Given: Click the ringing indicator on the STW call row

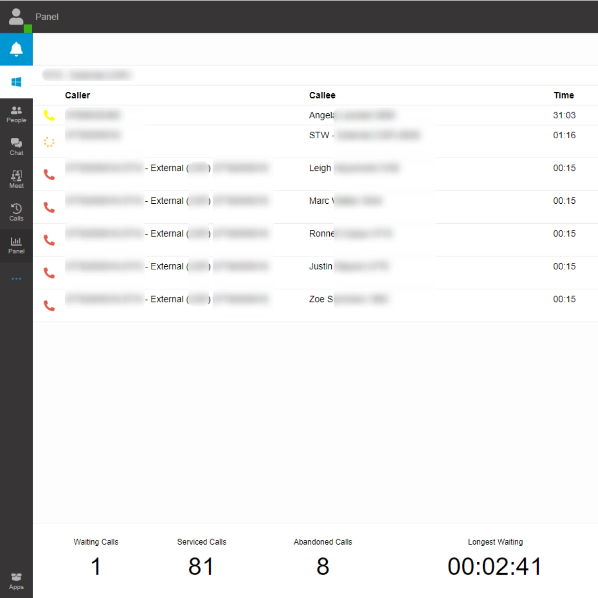Looking at the screenshot, I should click(49, 142).
